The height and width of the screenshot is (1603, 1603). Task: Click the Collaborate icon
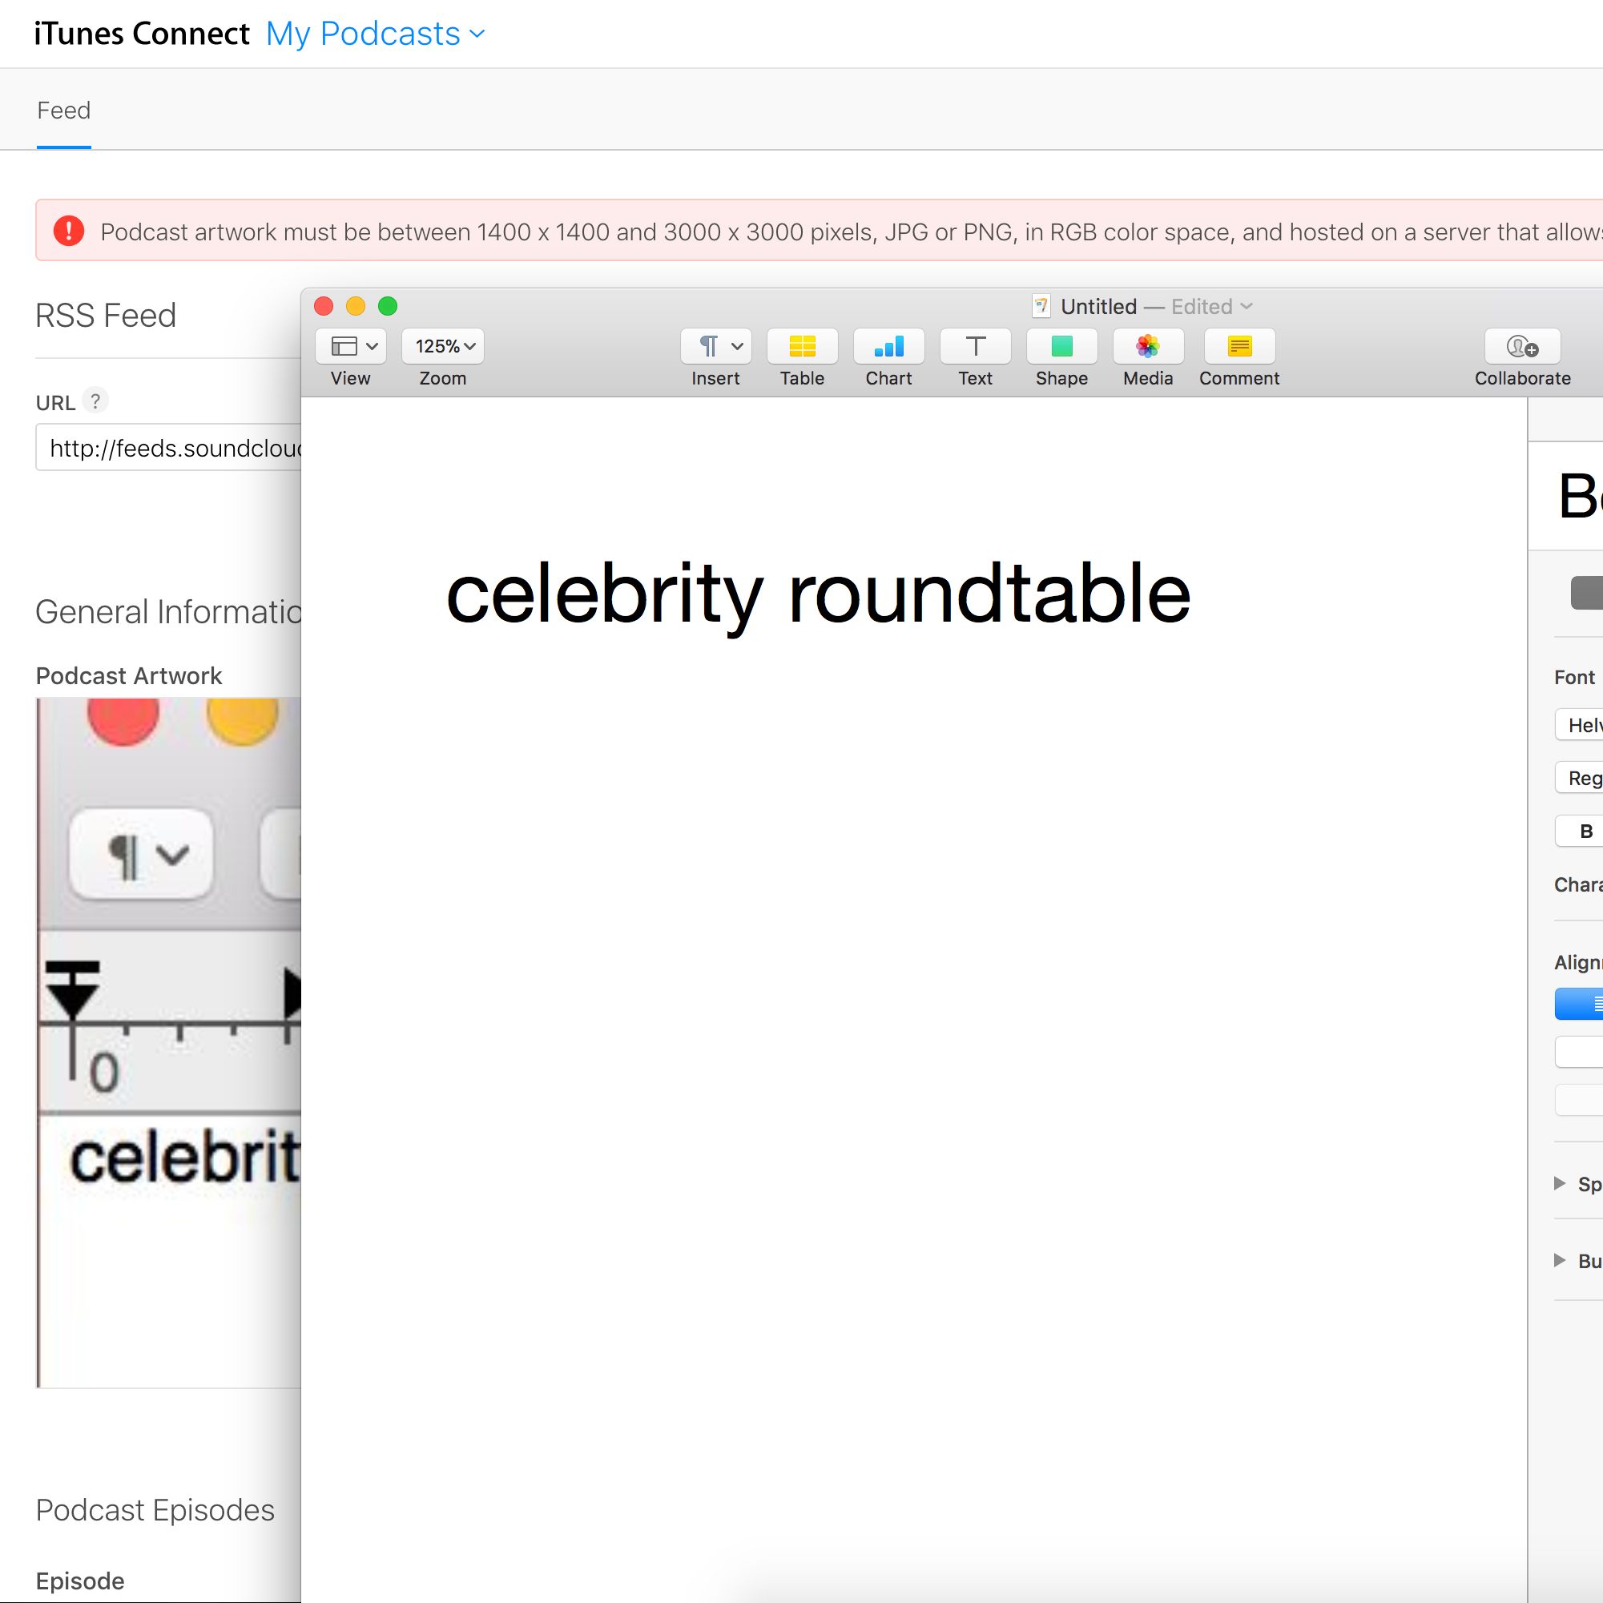(1522, 346)
